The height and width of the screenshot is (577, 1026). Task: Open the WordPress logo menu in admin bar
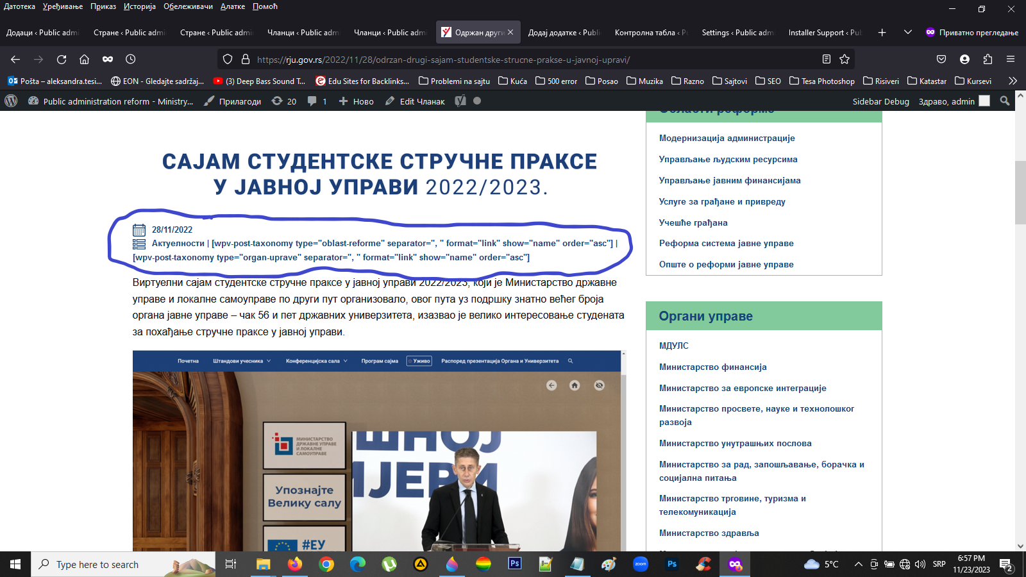coord(11,101)
